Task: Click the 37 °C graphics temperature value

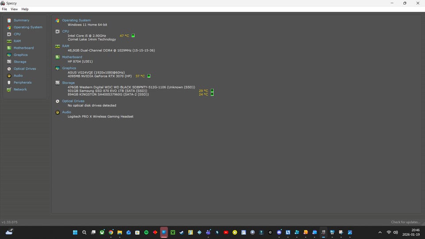Action: pos(140,76)
